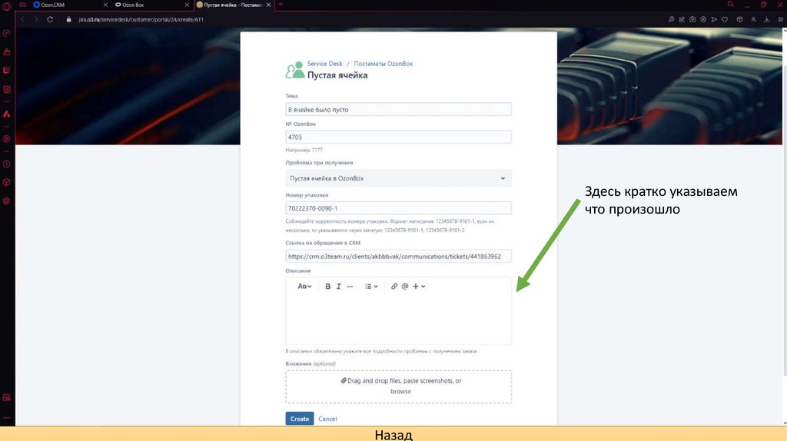Open the 'Постаматы OzonBox' breadcrumb link
Image resolution: width=787 pixels, height=441 pixels.
click(383, 64)
